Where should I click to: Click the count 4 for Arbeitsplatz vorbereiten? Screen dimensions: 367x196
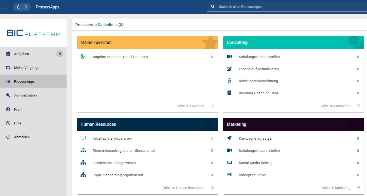click(x=212, y=139)
